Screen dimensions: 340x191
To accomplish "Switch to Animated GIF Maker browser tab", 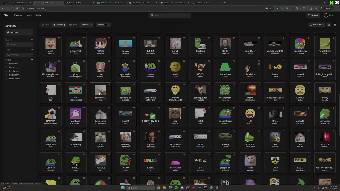I will point(206,3).
